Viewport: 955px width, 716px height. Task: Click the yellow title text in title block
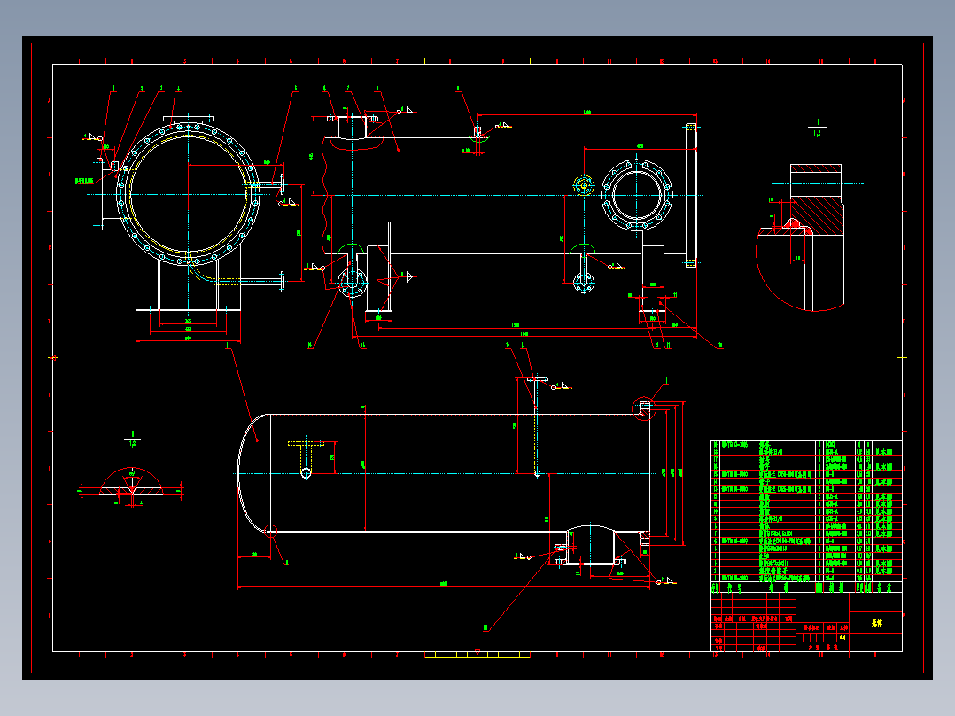[x=876, y=623]
